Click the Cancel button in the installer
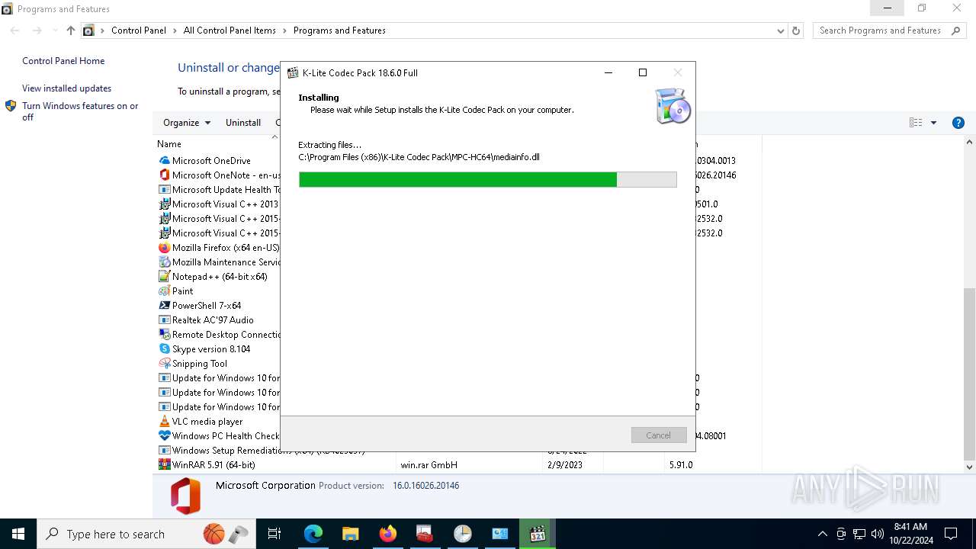Viewport: 976px width, 549px height. [x=659, y=435]
